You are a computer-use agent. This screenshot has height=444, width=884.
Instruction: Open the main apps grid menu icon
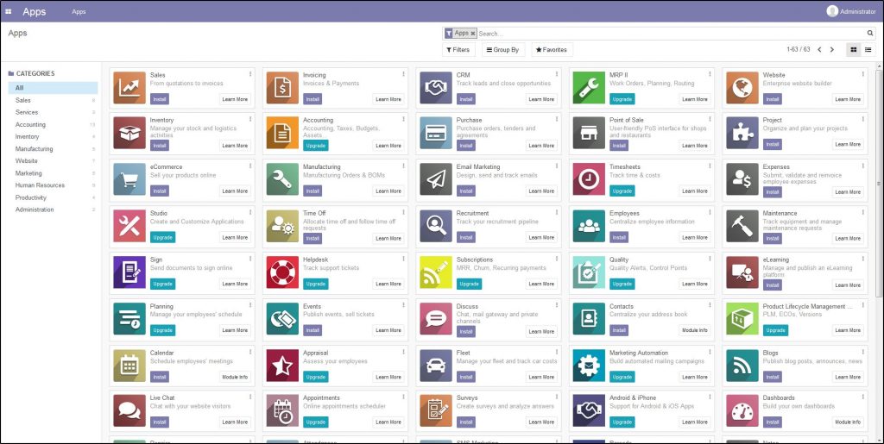tap(9, 11)
